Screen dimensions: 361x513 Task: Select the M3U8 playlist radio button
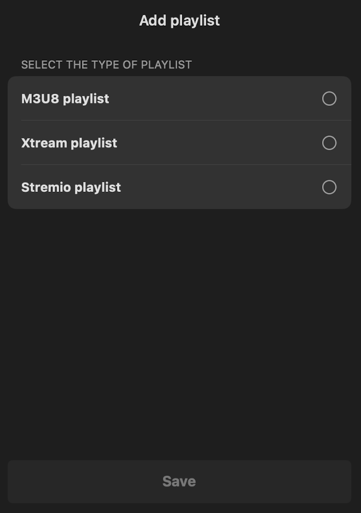point(329,99)
